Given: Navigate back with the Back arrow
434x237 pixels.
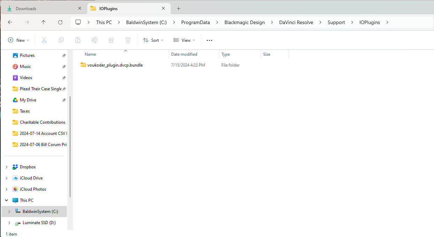Looking at the screenshot, I should (x=10, y=22).
